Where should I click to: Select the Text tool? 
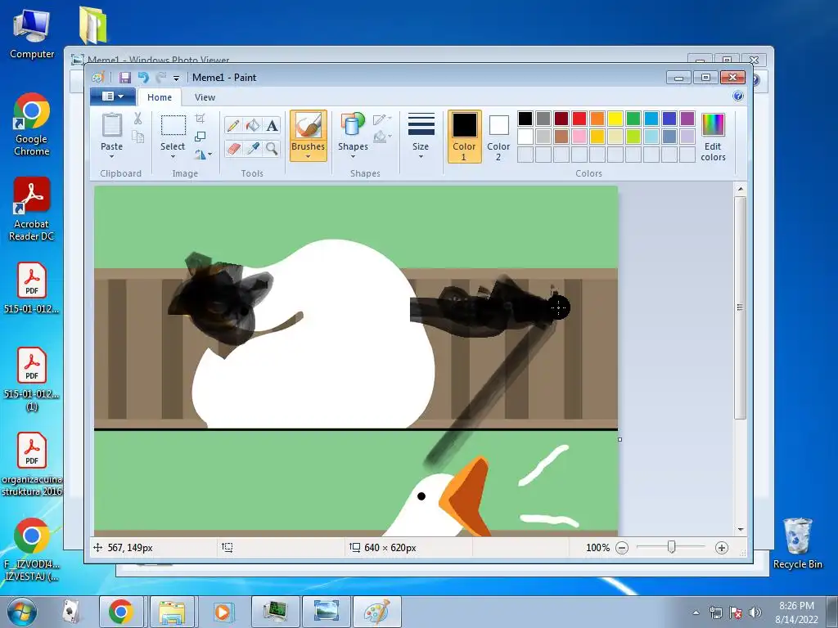(272, 125)
